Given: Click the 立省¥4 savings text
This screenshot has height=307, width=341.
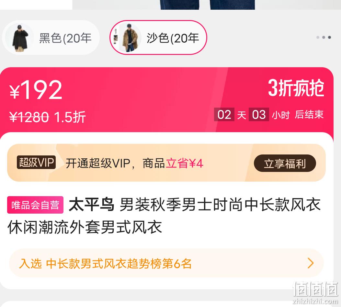Looking at the screenshot, I should [x=184, y=163].
